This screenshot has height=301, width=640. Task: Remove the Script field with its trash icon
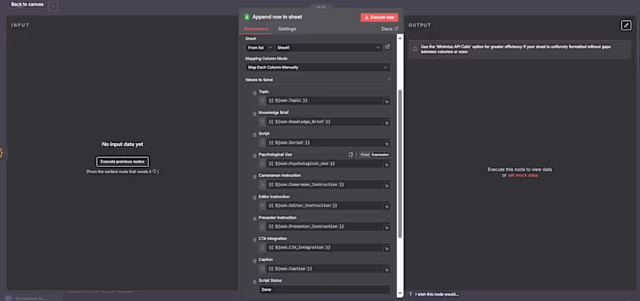point(254,135)
